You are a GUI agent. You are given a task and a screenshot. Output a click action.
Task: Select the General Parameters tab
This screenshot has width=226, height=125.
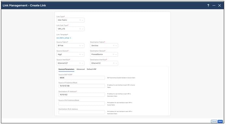tap(66, 69)
